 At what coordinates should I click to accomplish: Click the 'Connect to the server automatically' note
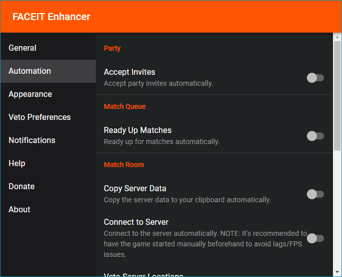click(x=205, y=244)
